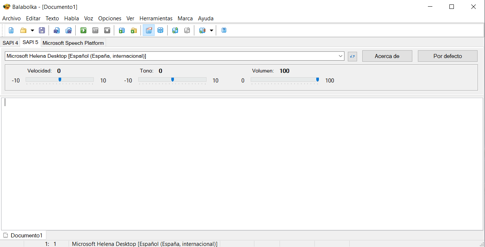Screen dimensions: 485x247
Task: Open the Texto menu
Action: click(x=52, y=18)
